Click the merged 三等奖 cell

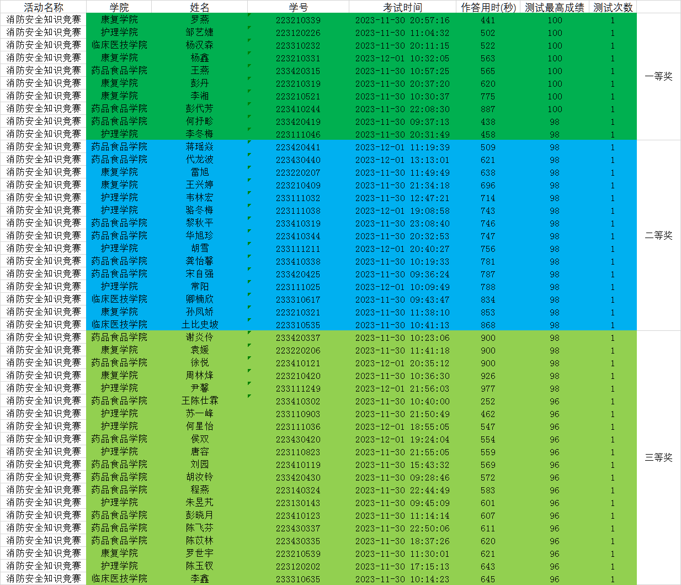(659, 458)
